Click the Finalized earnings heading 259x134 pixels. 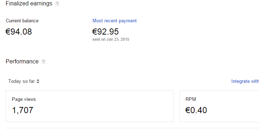pos(29,4)
